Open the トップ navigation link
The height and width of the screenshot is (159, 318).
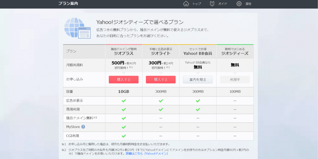197,4
